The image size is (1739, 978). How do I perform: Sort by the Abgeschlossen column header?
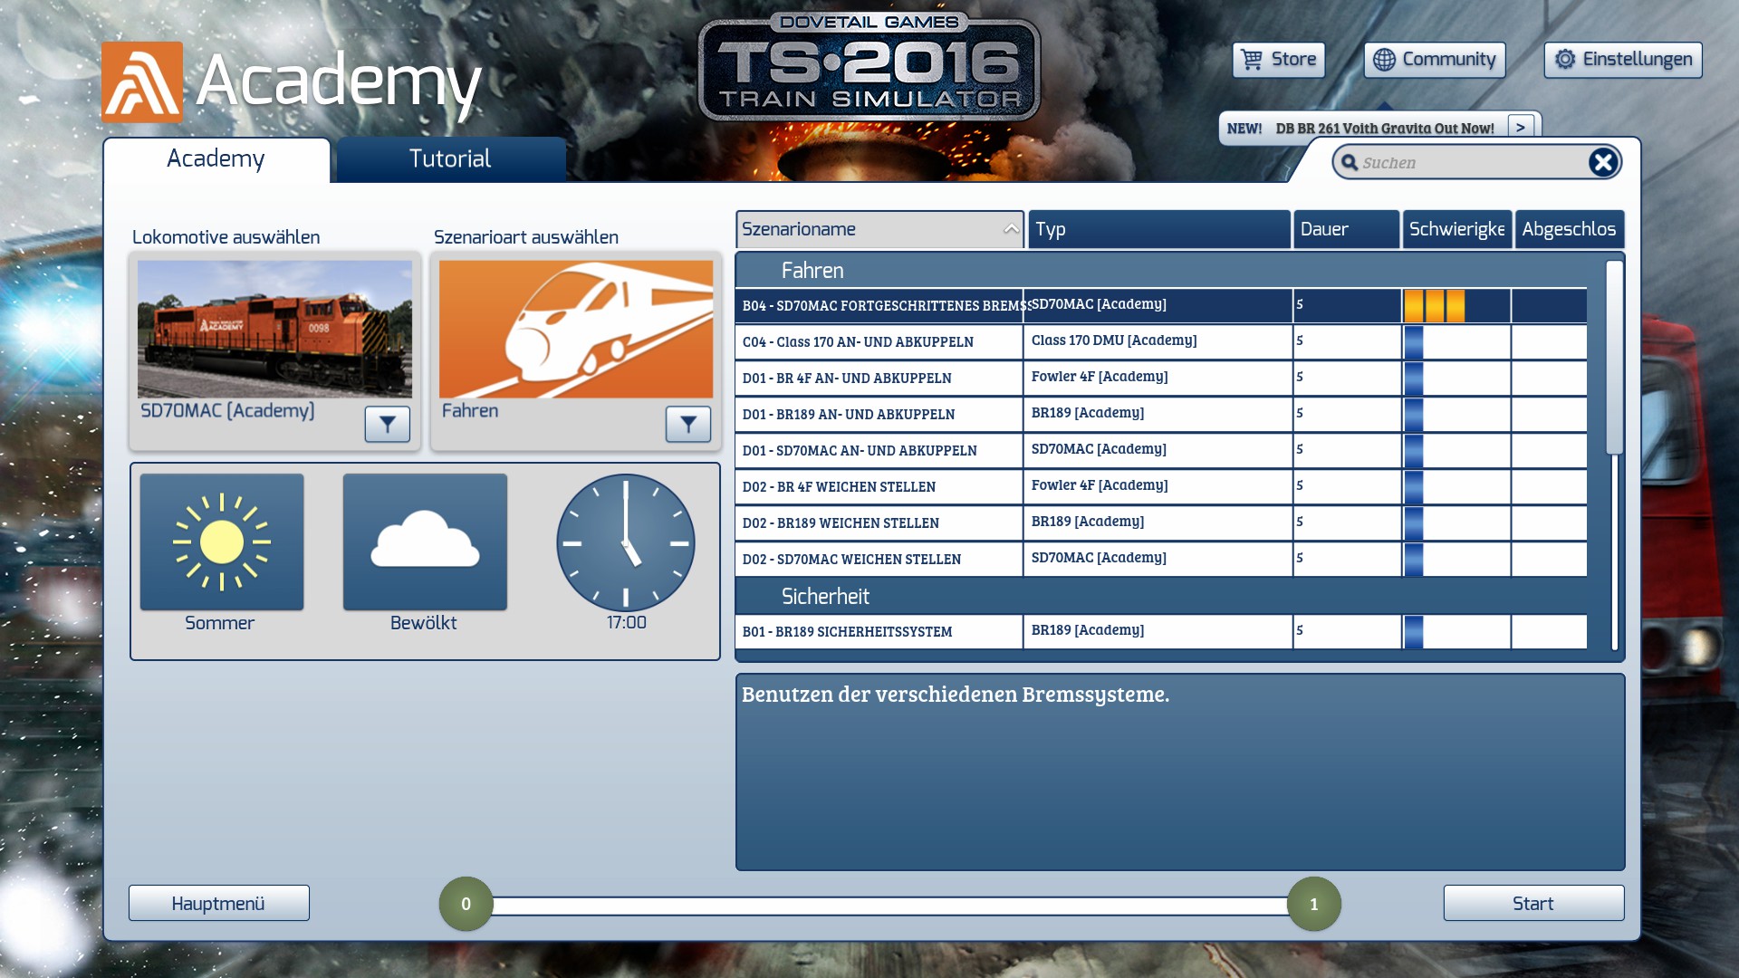(1570, 229)
